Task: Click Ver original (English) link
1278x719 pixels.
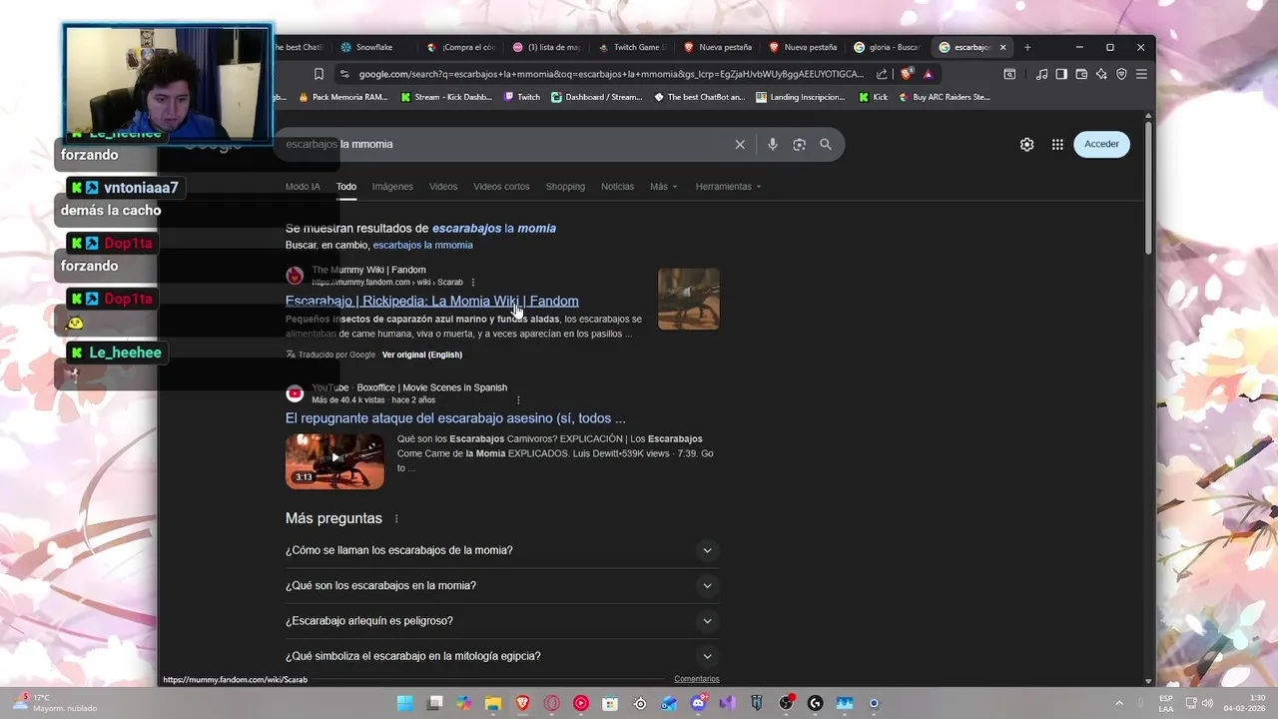Action: coord(421,355)
